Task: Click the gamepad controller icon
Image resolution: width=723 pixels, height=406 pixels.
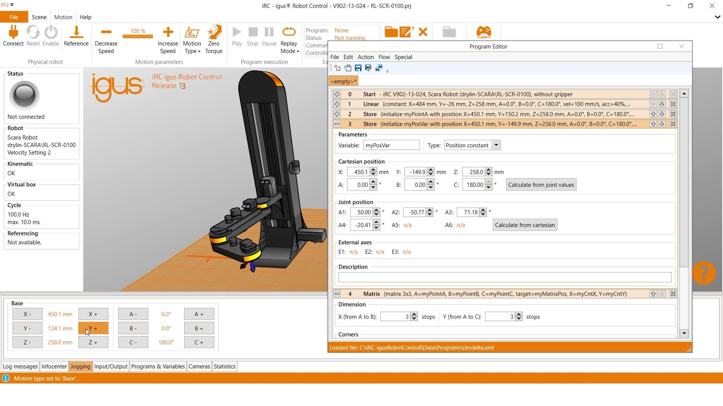Action: tap(484, 32)
